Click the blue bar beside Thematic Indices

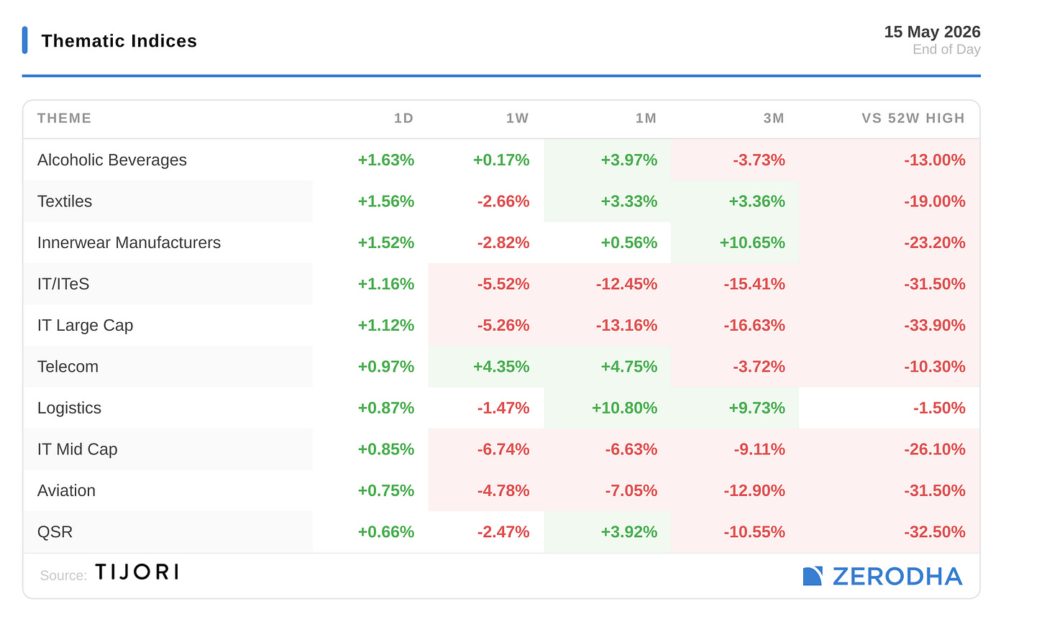(25, 40)
